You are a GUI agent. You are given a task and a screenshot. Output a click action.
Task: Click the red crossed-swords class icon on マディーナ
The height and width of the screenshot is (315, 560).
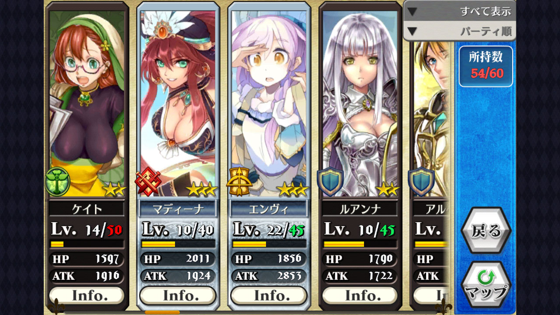(148, 182)
